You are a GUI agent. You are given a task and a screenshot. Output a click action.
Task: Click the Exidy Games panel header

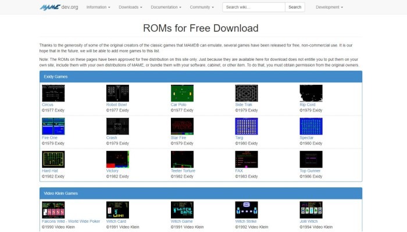point(201,77)
